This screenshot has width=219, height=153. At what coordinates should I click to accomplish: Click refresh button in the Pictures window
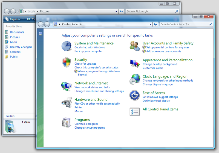(x=121, y=11)
